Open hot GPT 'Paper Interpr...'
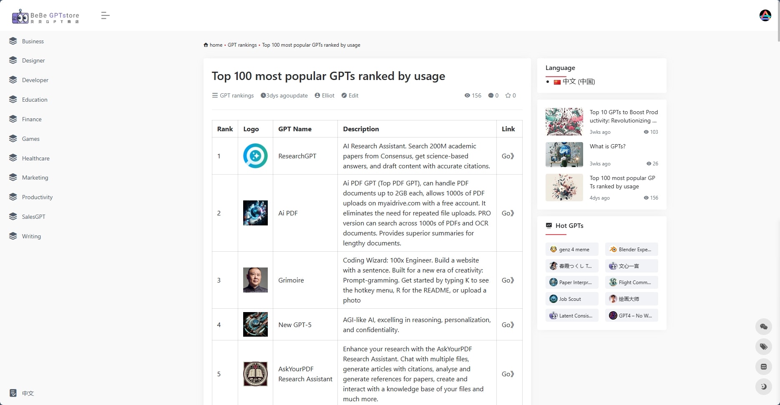The width and height of the screenshot is (780, 405). (572, 282)
